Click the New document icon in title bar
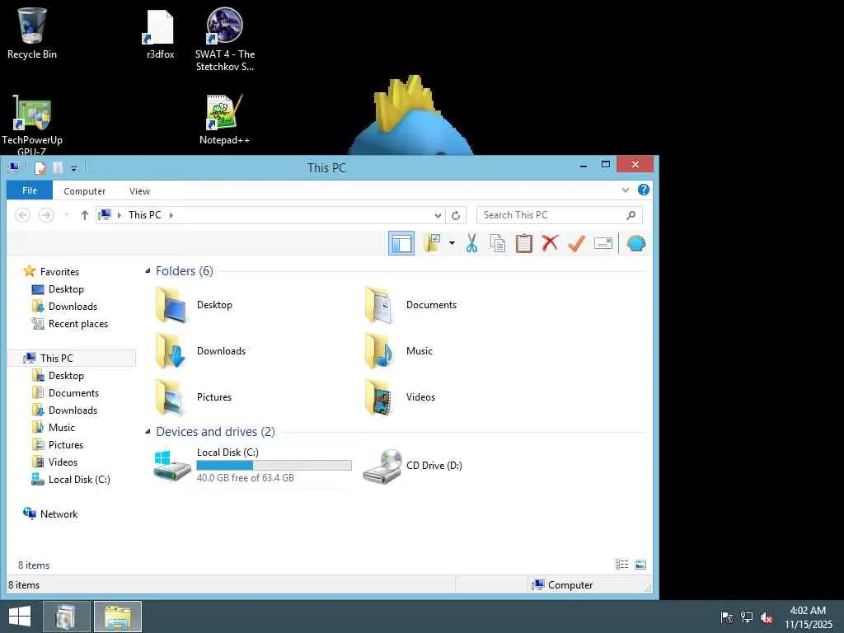This screenshot has height=633, width=844. tap(40, 168)
